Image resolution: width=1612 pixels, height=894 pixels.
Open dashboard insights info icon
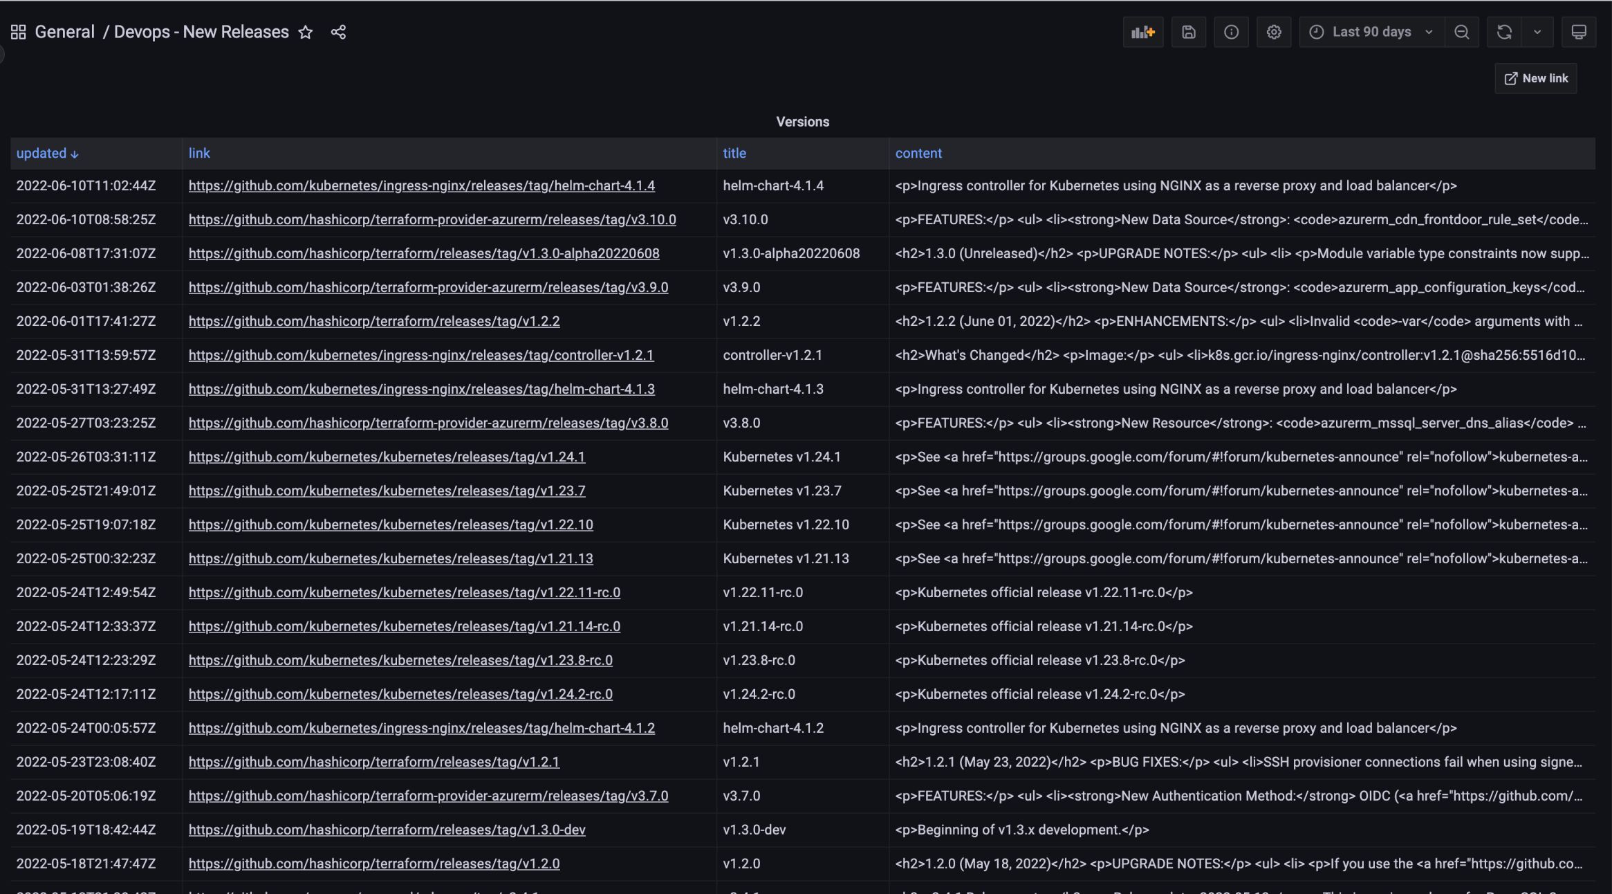[x=1231, y=32]
